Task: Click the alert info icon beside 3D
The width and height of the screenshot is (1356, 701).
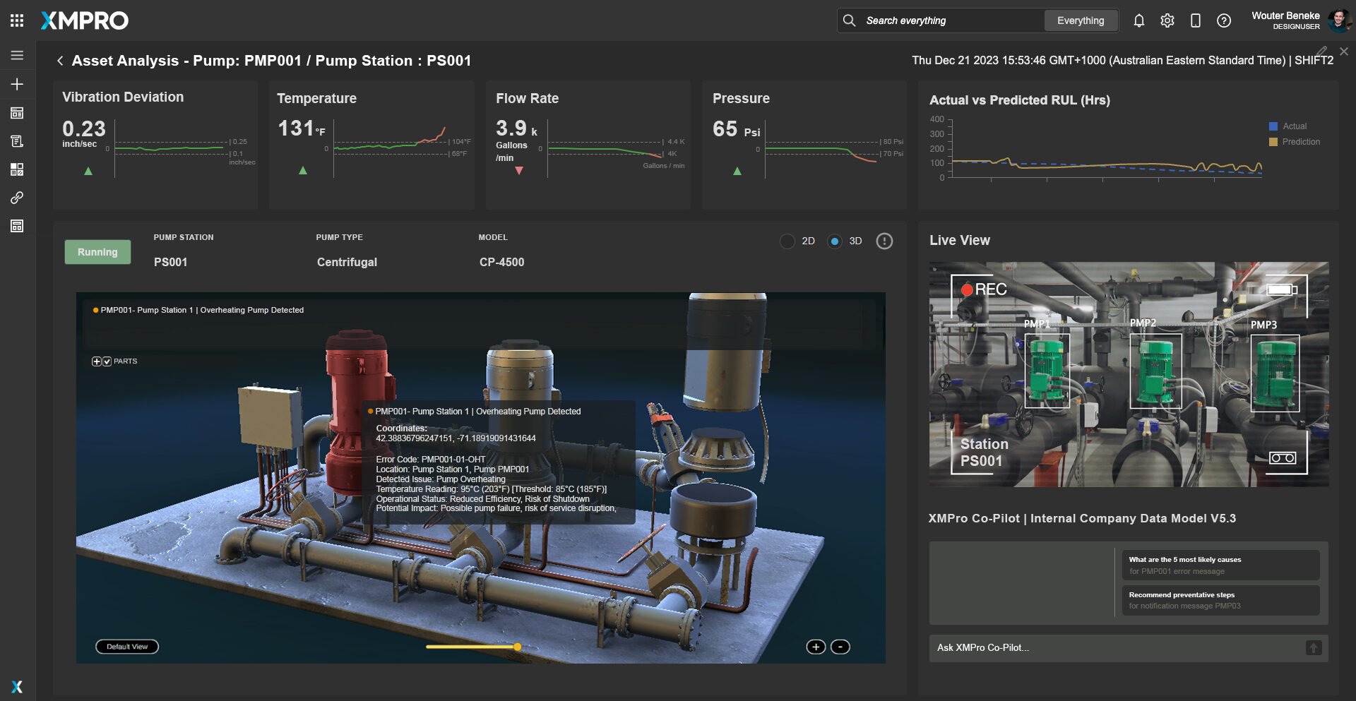Action: [x=884, y=241]
